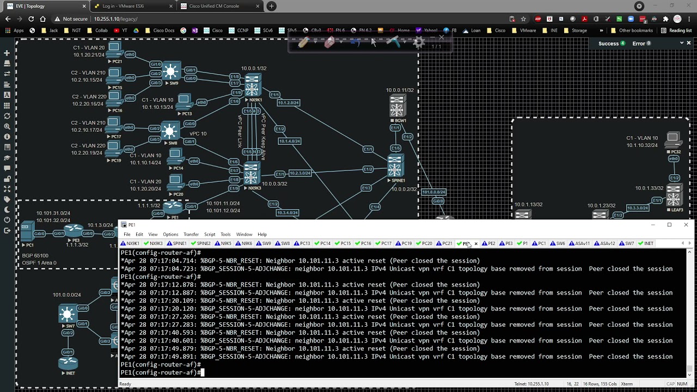Click the SW9 switch node
The height and width of the screenshot is (392, 697).
point(171,71)
